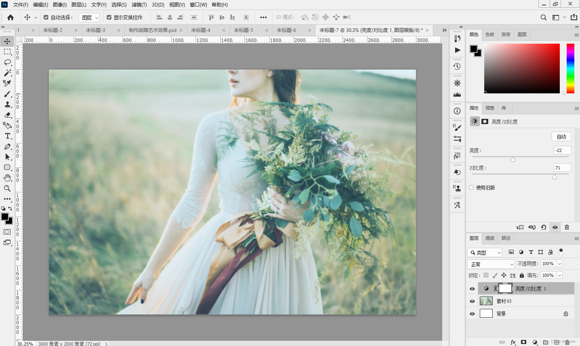Screen dimensions: 580x346
Task: Select the Rectangular Marquee tool
Action: (7, 52)
